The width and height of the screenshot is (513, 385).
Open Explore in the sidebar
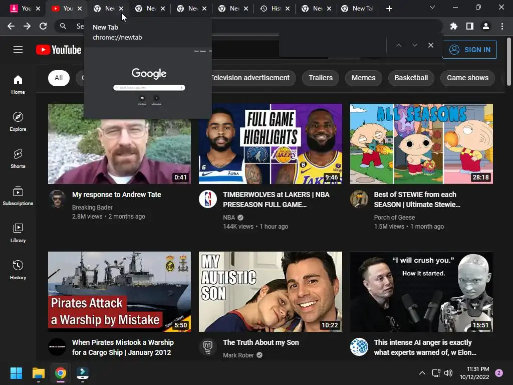(x=18, y=122)
